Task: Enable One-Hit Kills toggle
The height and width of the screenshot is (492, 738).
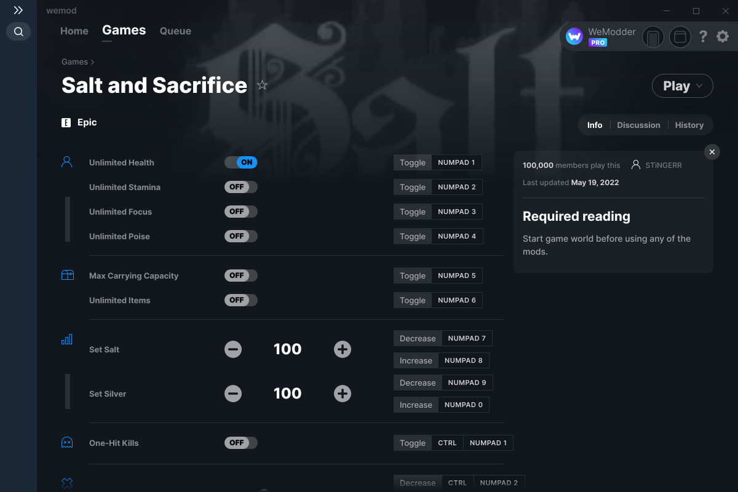Action: coord(240,443)
